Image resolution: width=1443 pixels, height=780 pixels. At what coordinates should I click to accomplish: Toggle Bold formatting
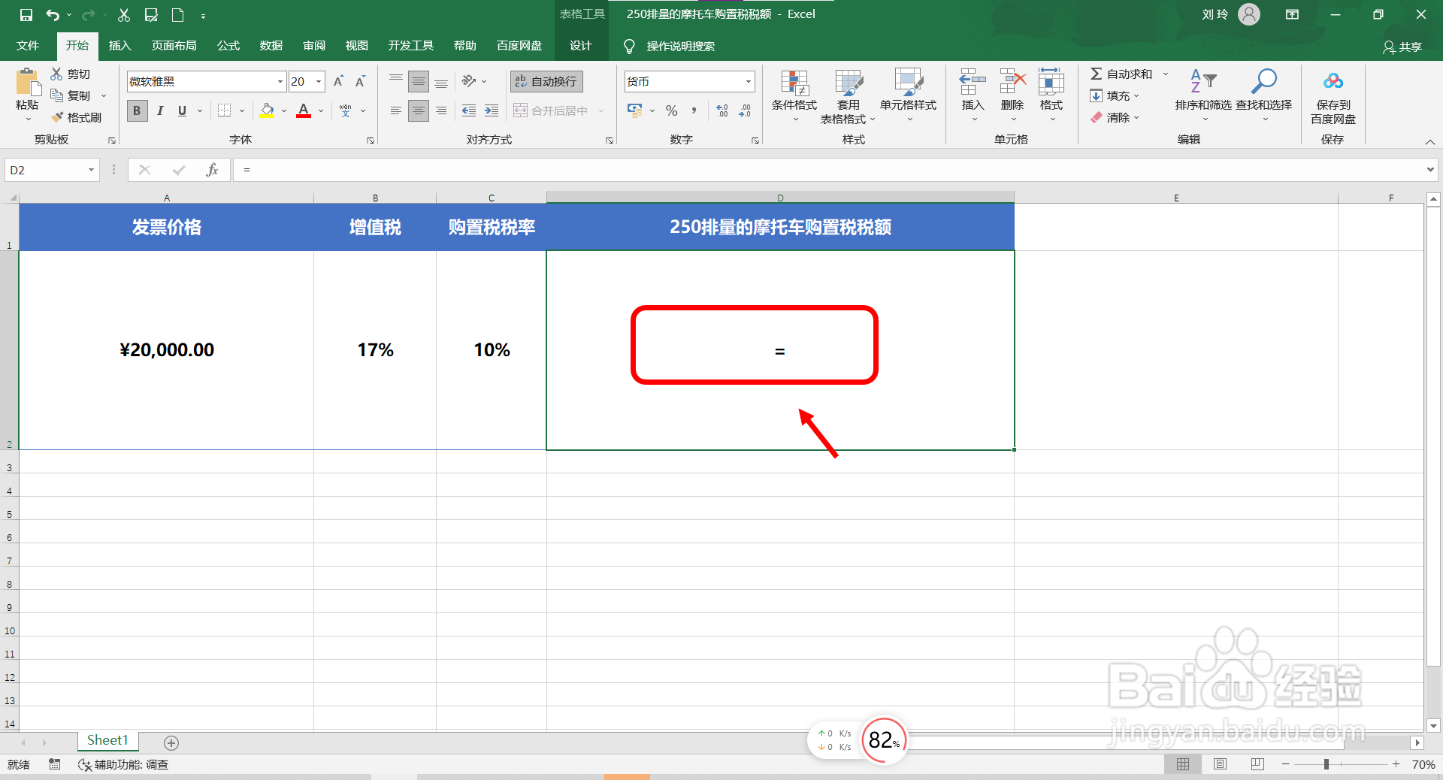click(x=137, y=110)
